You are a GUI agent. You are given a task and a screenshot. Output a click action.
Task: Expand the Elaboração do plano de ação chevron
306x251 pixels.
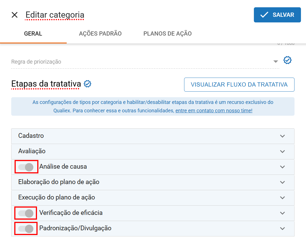point(282,182)
